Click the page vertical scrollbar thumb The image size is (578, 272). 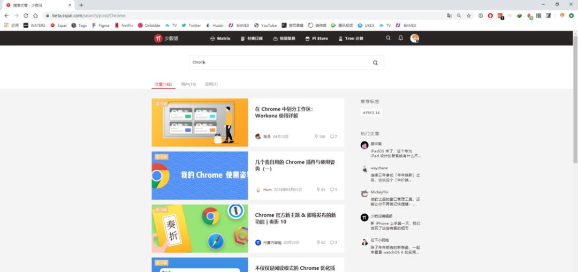(x=575, y=100)
